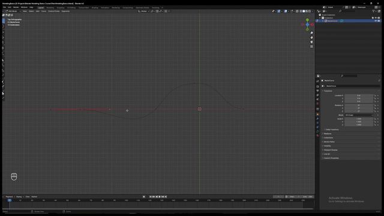Expand the Delta Transform panel

[332, 130]
